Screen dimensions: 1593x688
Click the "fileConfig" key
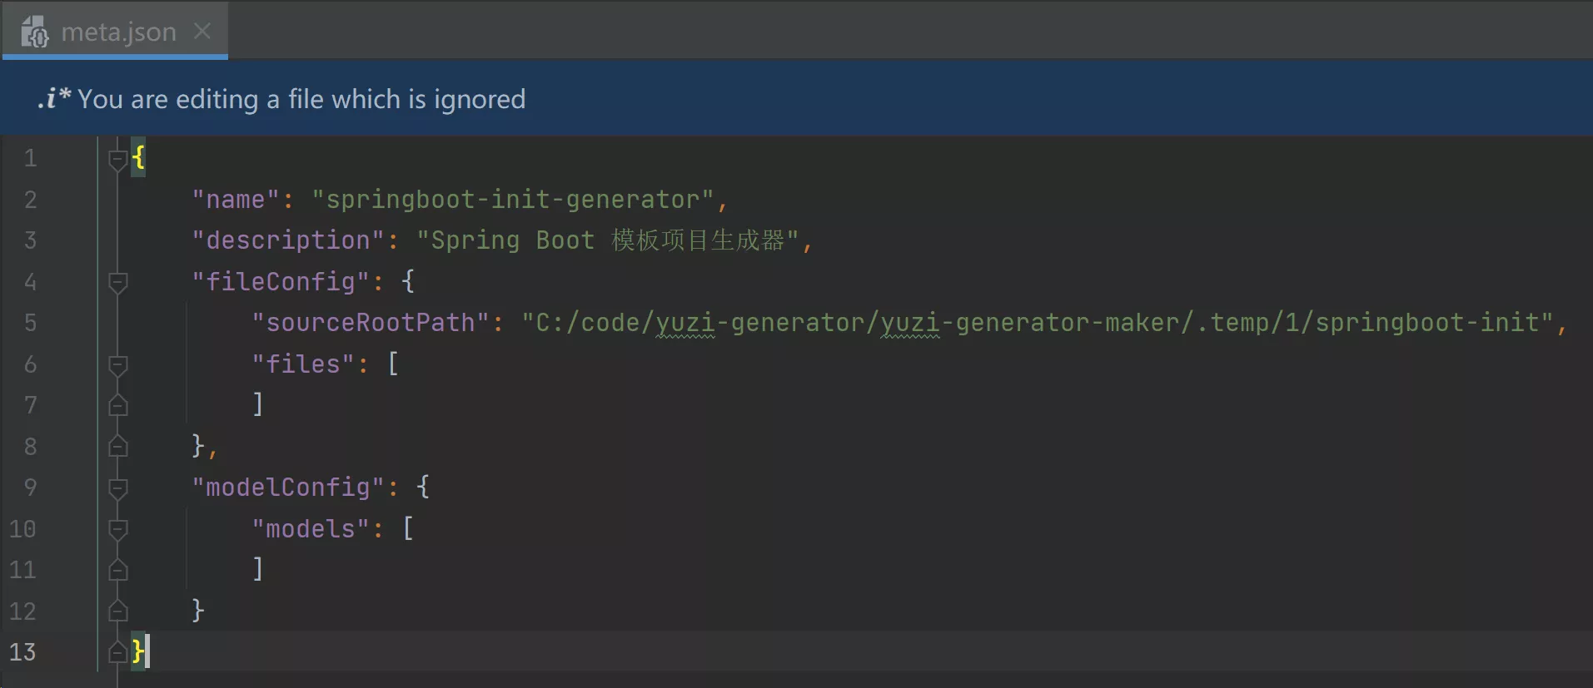(281, 282)
